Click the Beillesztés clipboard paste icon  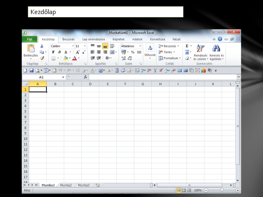click(x=31, y=48)
